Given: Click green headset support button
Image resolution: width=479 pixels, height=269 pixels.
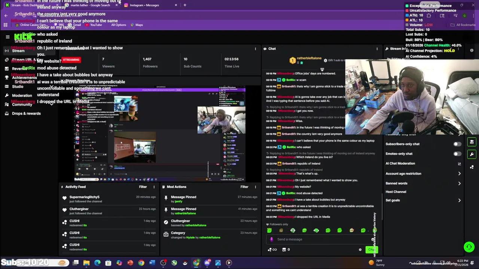Looking at the screenshot, I should (469, 247).
